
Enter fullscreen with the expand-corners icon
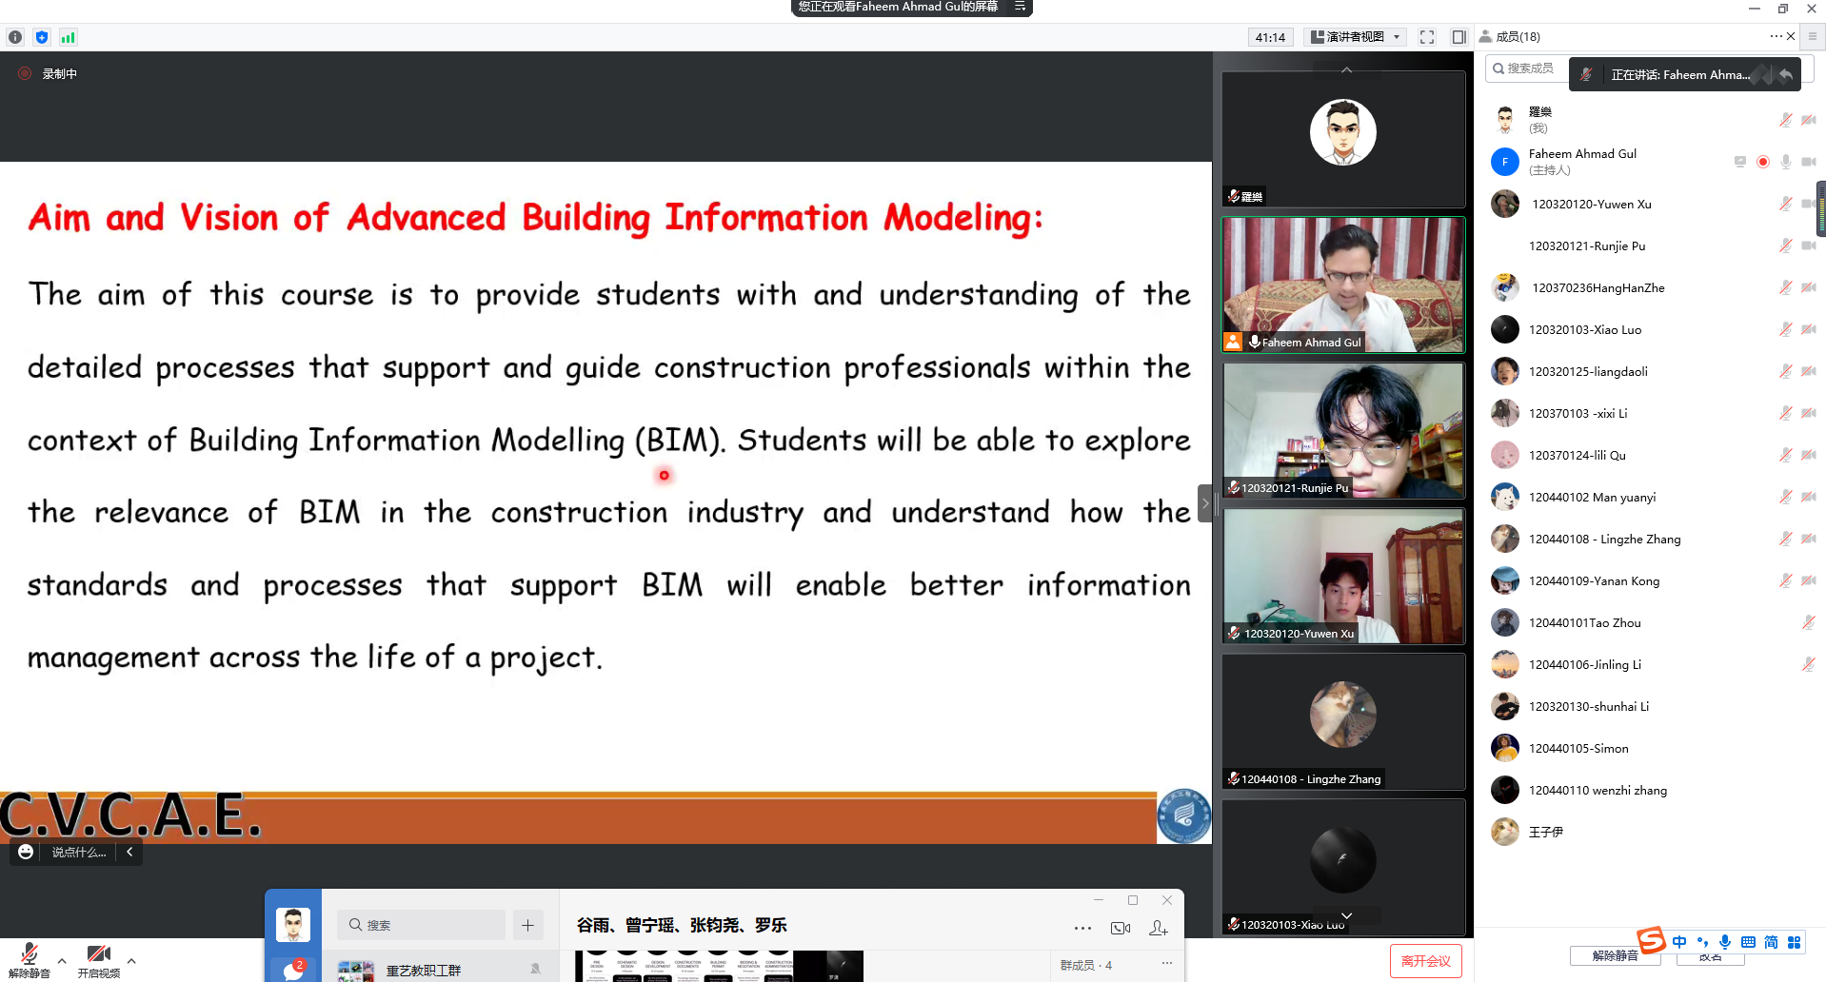pos(1427,37)
